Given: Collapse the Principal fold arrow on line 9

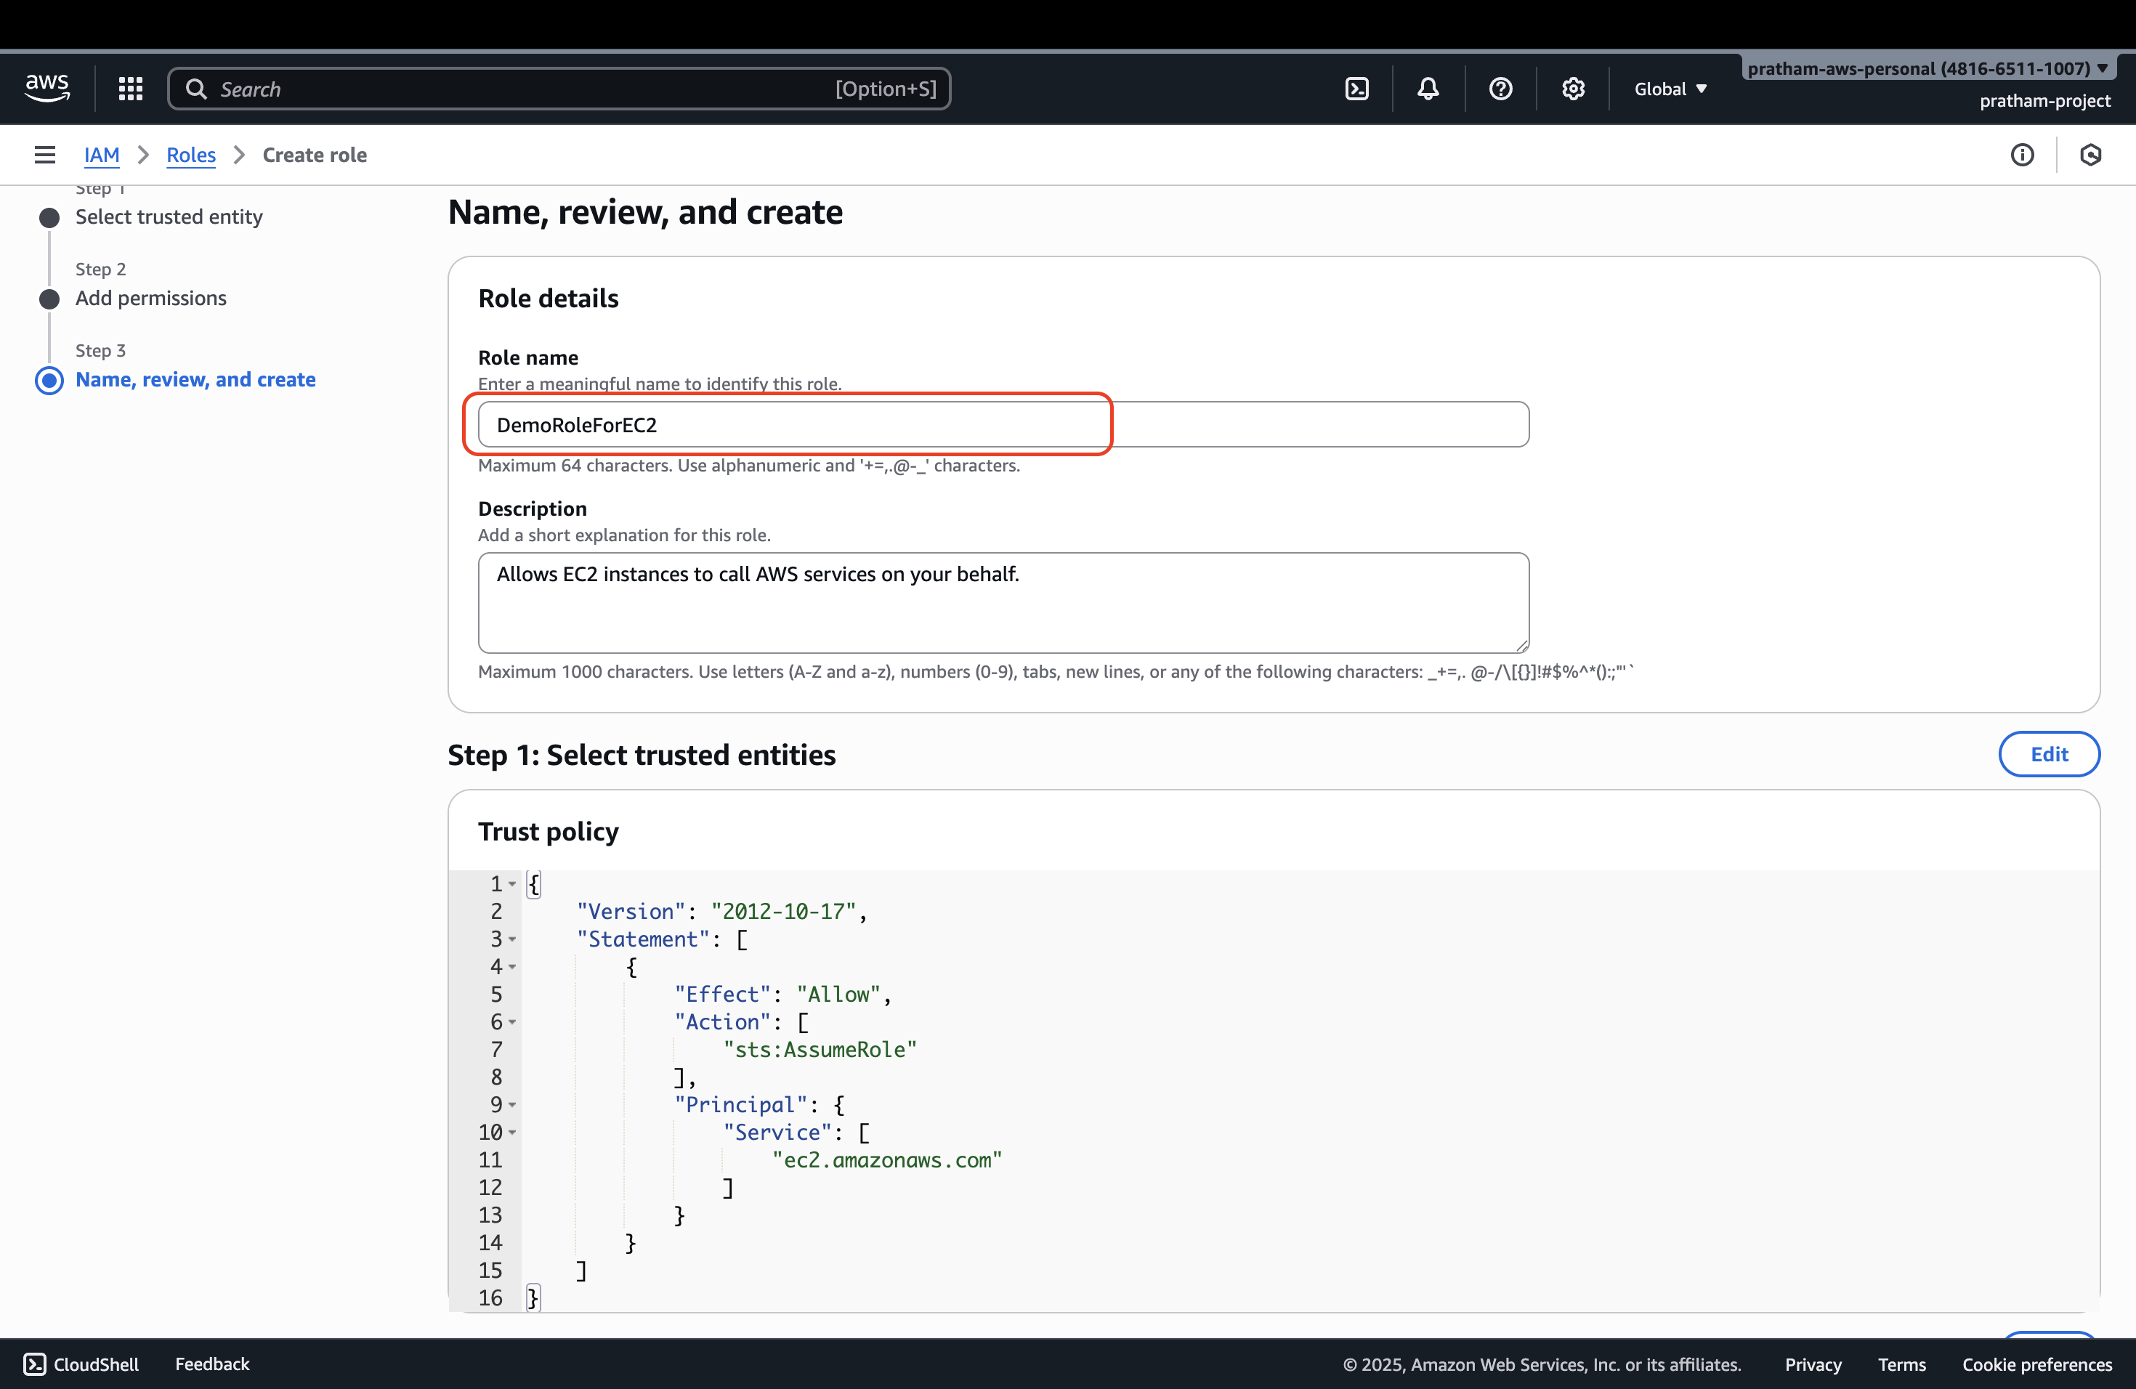Looking at the screenshot, I should pyautogui.click(x=512, y=1104).
